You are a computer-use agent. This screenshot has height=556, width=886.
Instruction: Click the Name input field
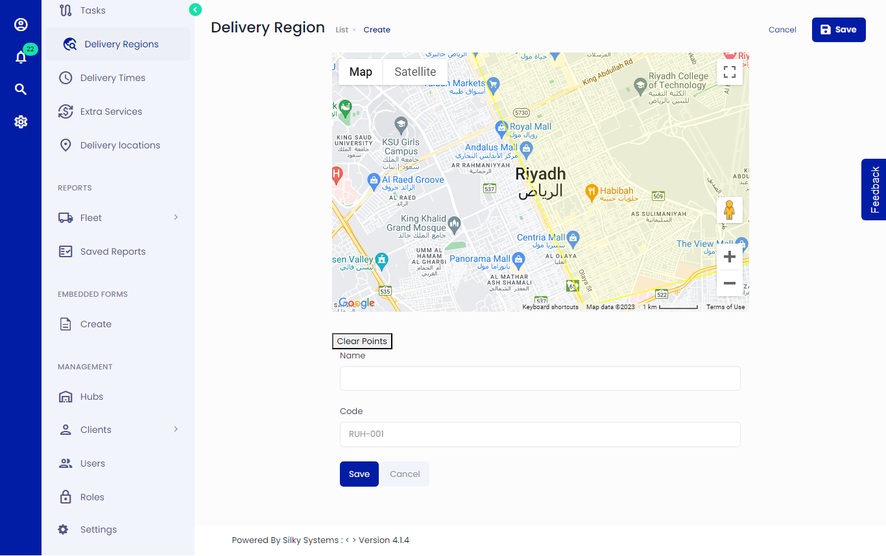(x=540, y=378)
